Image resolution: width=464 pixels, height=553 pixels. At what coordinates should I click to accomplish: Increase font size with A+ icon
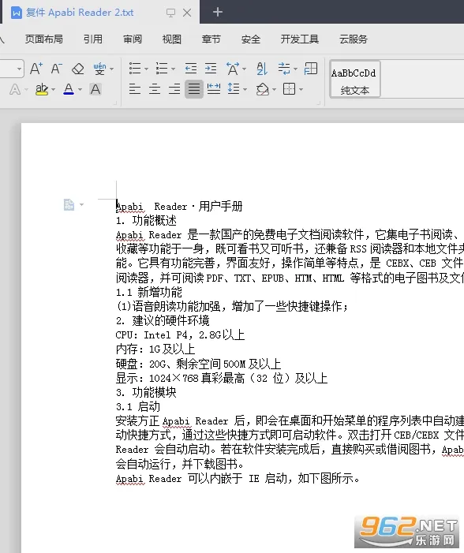coord(36,69)
